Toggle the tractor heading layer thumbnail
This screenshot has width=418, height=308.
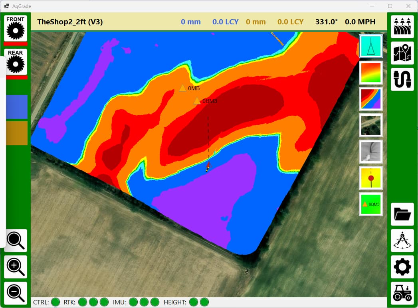point(371,46)
